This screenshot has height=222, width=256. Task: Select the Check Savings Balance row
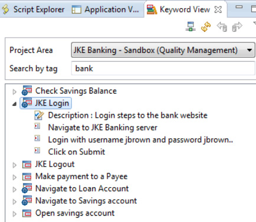[76, 91]
